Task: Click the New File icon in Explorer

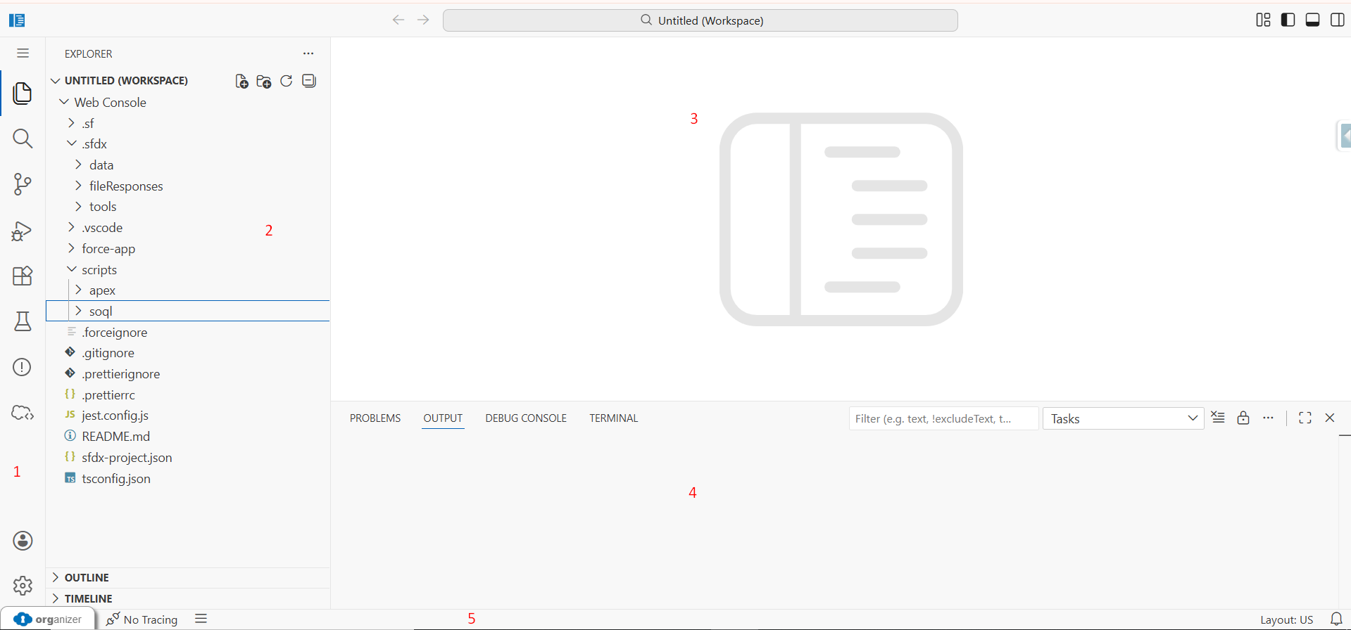Action: click(241, 82)
